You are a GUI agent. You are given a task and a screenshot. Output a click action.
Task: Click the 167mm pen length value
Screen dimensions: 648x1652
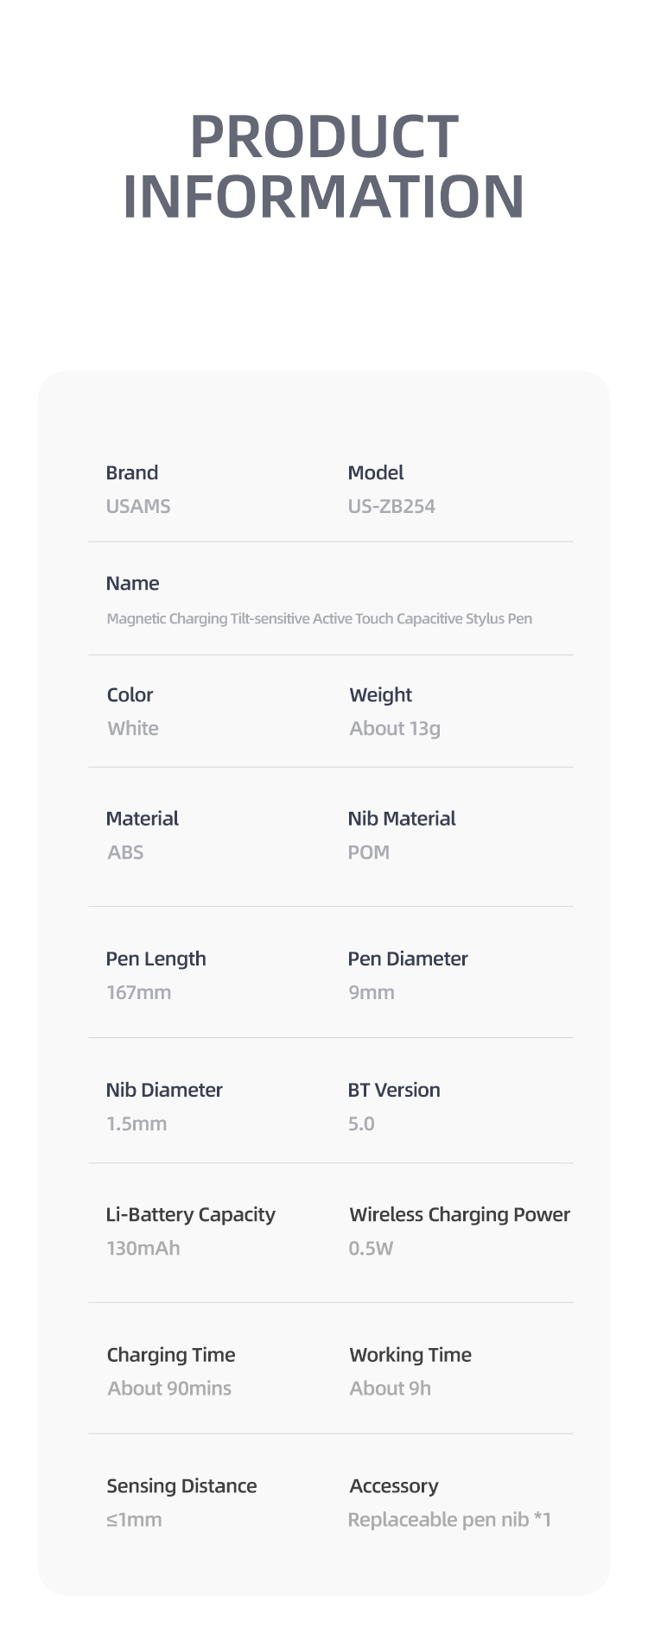point(139,992)
